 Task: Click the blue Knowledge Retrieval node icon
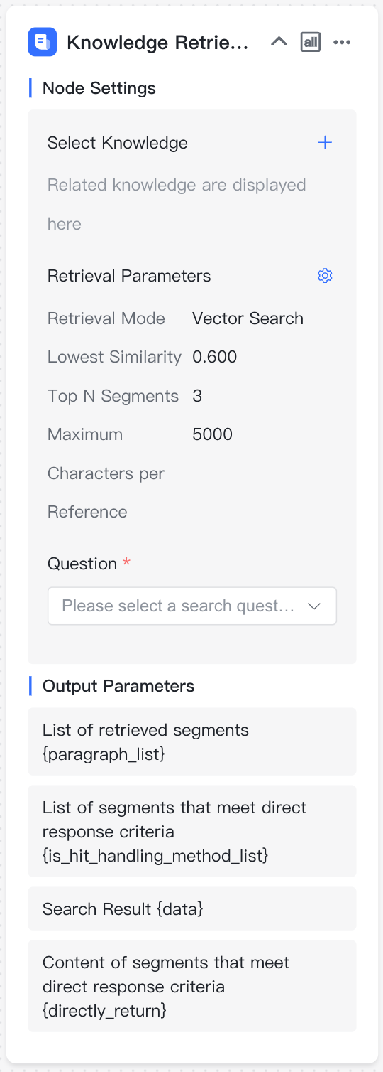pyautogui.click(x=43, y=42)
